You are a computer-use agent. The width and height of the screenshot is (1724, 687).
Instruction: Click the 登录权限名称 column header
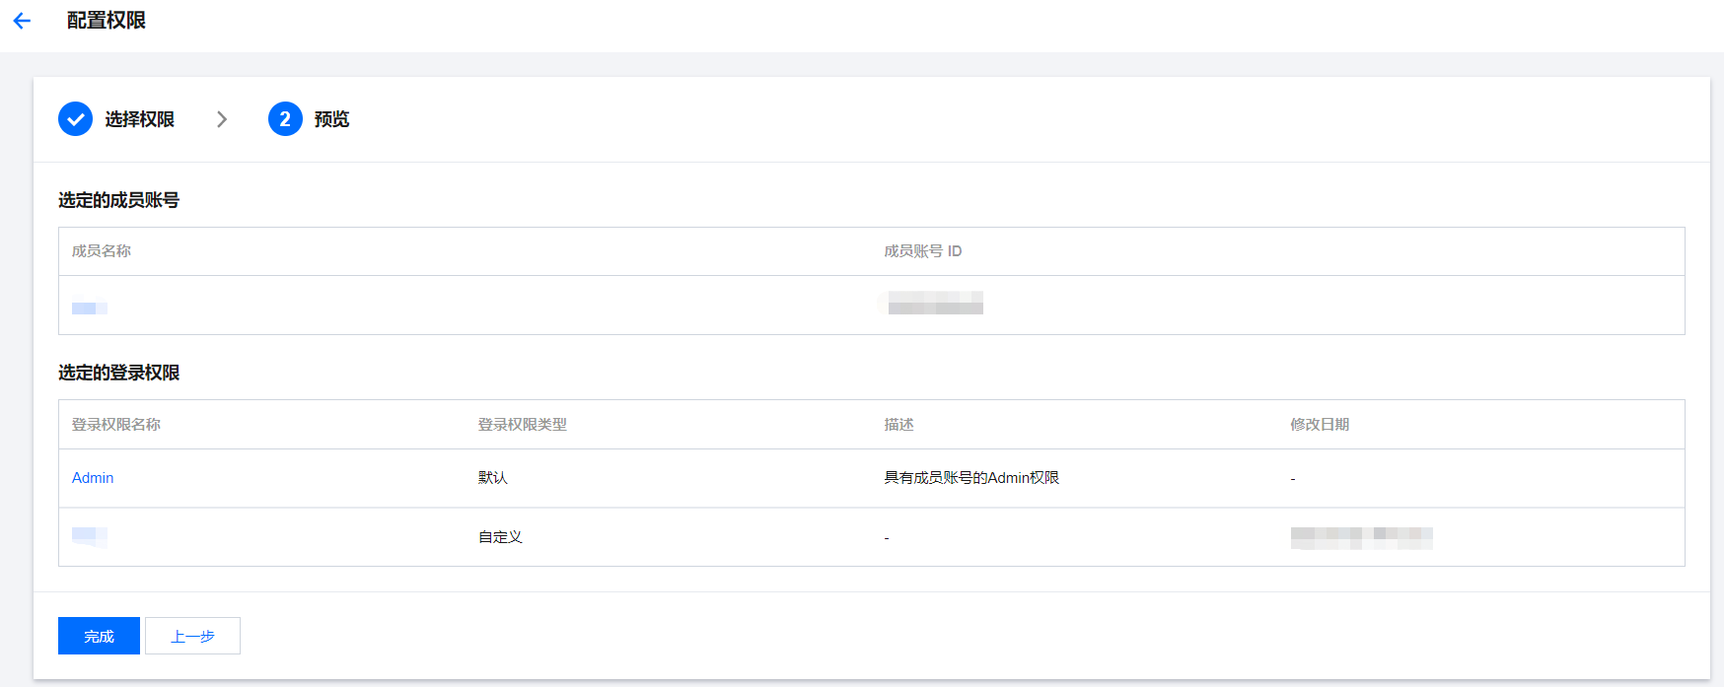(116, 425)
